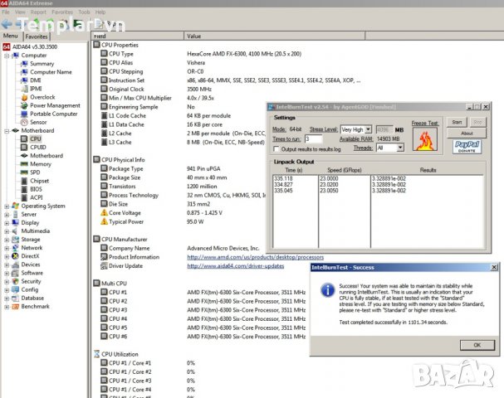Open the Tools menu
504x398 pixels.
point(84,12)
